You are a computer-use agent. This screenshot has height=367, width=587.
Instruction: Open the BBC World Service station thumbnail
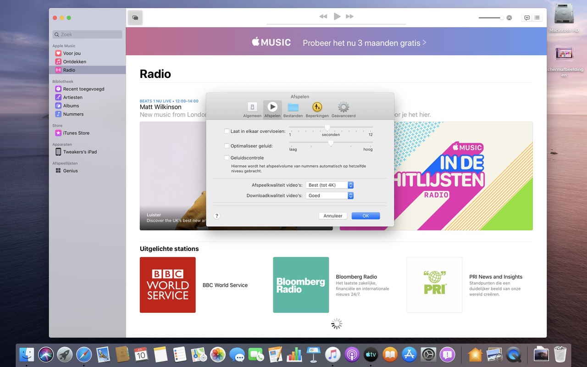[x=168, y=285]
